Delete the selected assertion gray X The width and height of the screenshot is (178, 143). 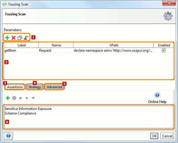pyautogui.click(x=21, y=98)
